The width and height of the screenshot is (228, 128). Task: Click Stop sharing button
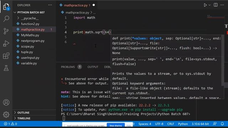[116, 126]
